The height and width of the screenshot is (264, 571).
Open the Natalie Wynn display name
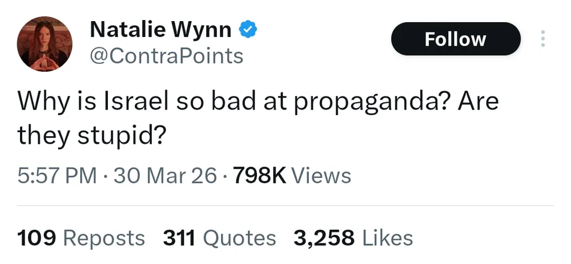pyautogui.click(x=160, y=29)
